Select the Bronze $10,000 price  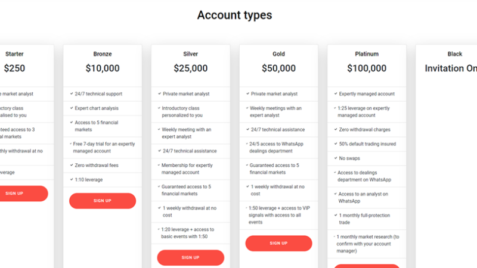pos(103,68)
